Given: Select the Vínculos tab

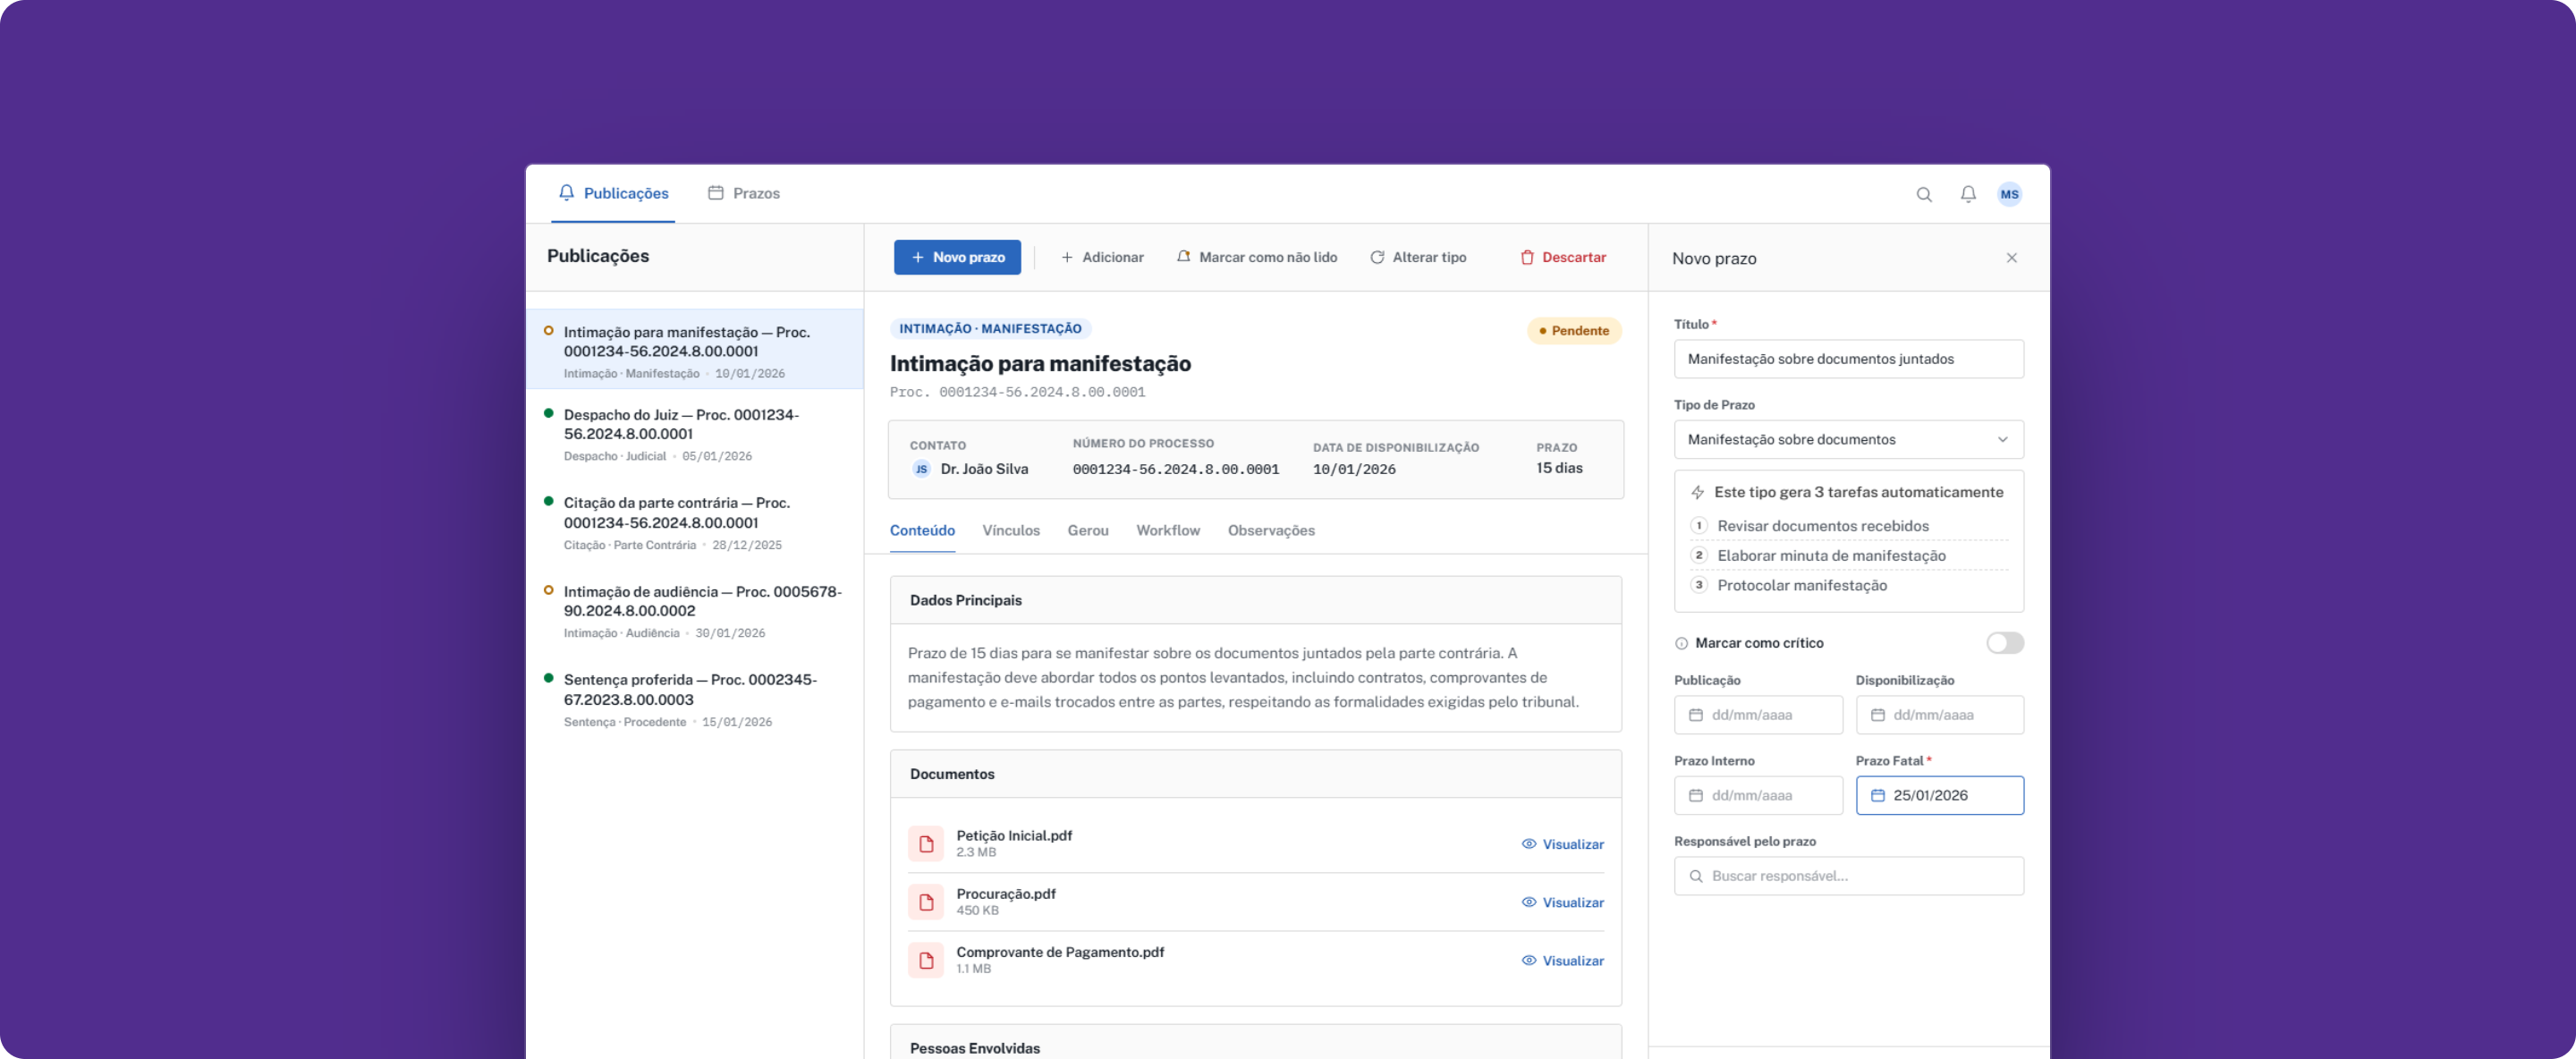Looking at the screenshot, I should [x=1010, y=531].
